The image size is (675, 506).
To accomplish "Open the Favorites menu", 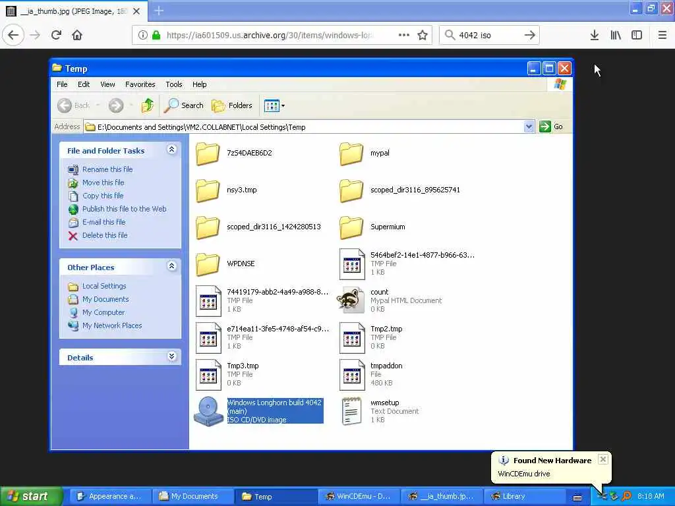I will coord(140,84).
